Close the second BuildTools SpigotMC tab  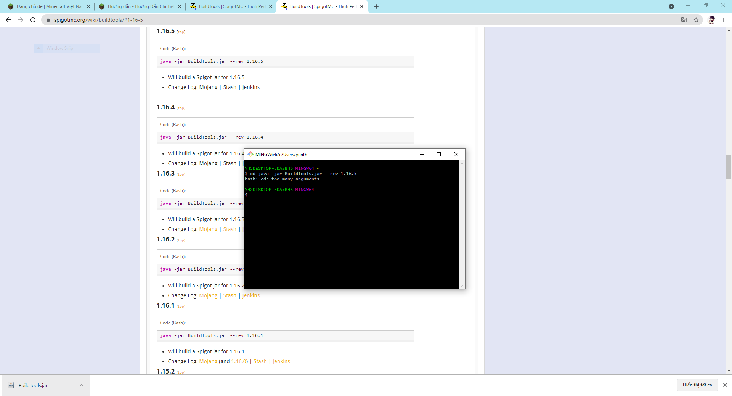[362, 6]
